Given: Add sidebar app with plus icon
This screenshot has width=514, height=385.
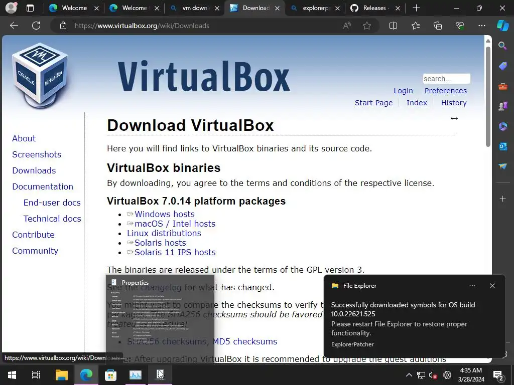Looking at the screenshot, I should click(502, 199).
